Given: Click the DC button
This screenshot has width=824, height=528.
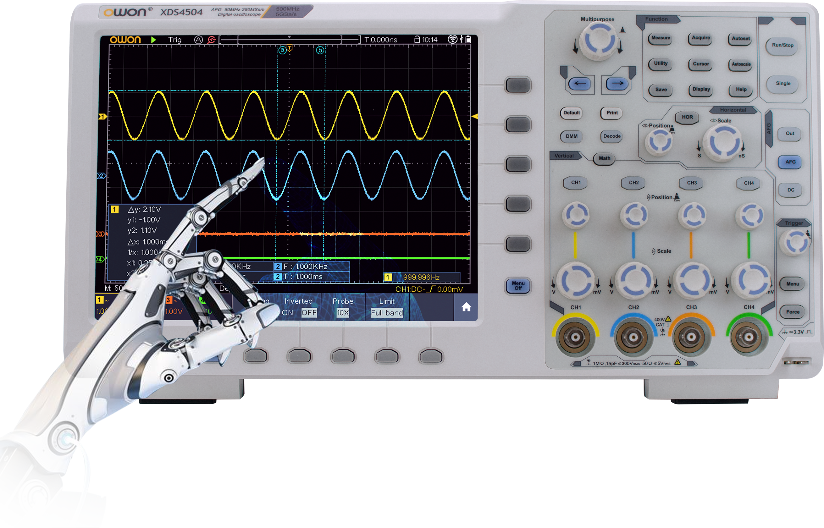Looking at the screenshot, I should [790, 190].
